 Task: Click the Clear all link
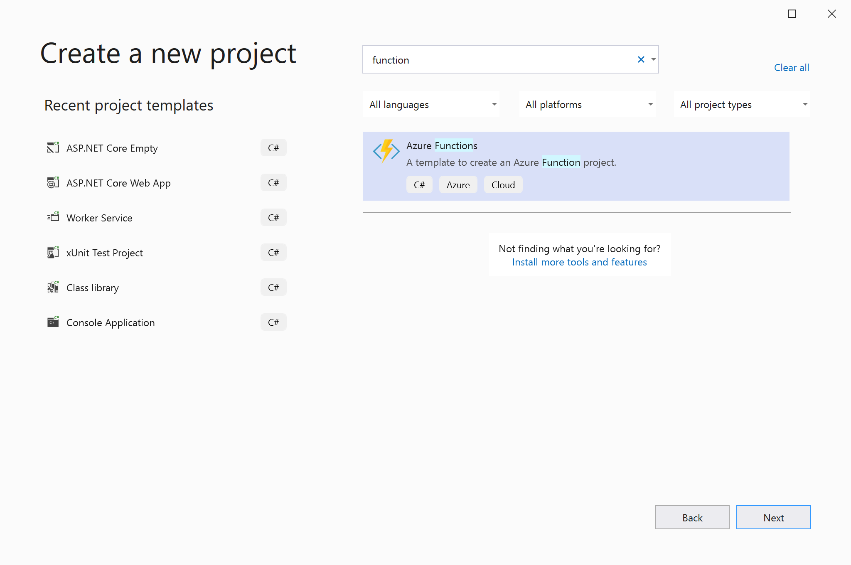(791, 68)
